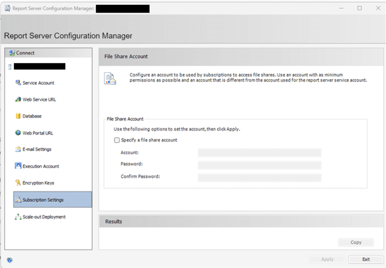
Task: Click the File Share Account document icon
Action: coord(110,78)
